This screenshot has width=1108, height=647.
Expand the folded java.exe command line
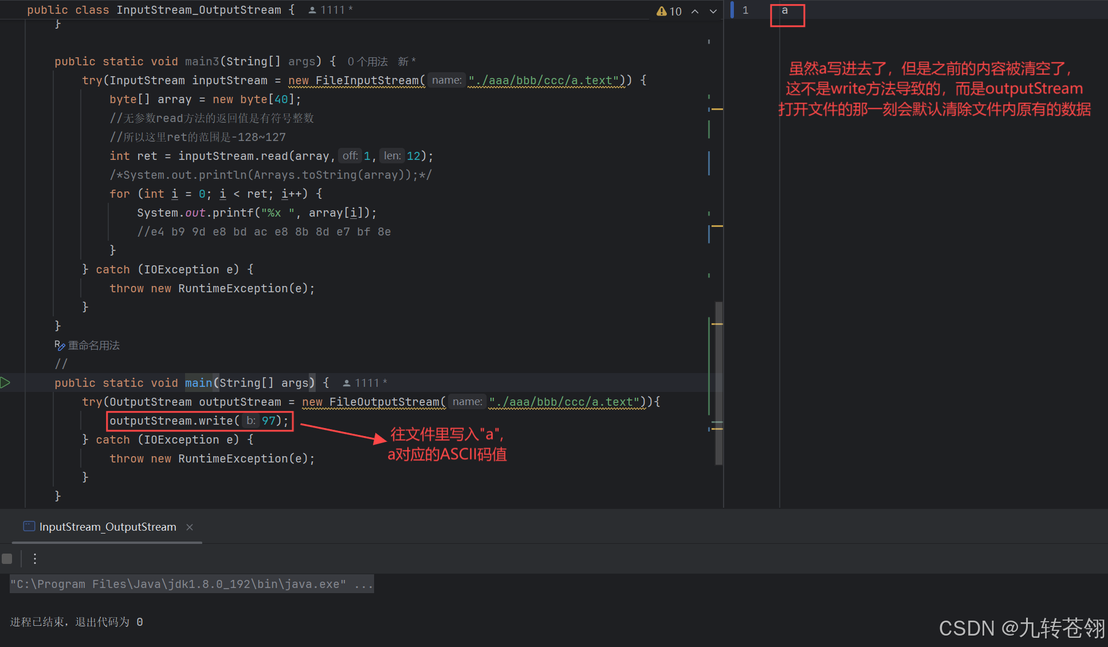tap(364, 584)
